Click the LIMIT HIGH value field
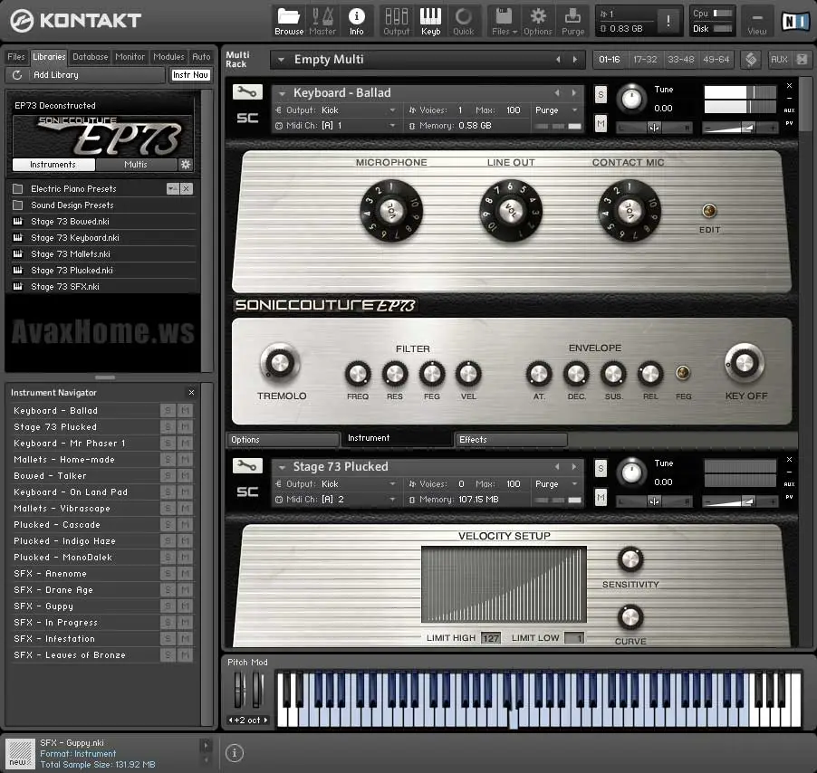The width and height of the screenshot is (817, 773). point(491,637)
